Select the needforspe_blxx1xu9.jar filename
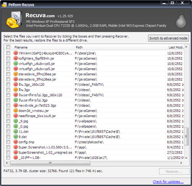 (x=37, y=116)
